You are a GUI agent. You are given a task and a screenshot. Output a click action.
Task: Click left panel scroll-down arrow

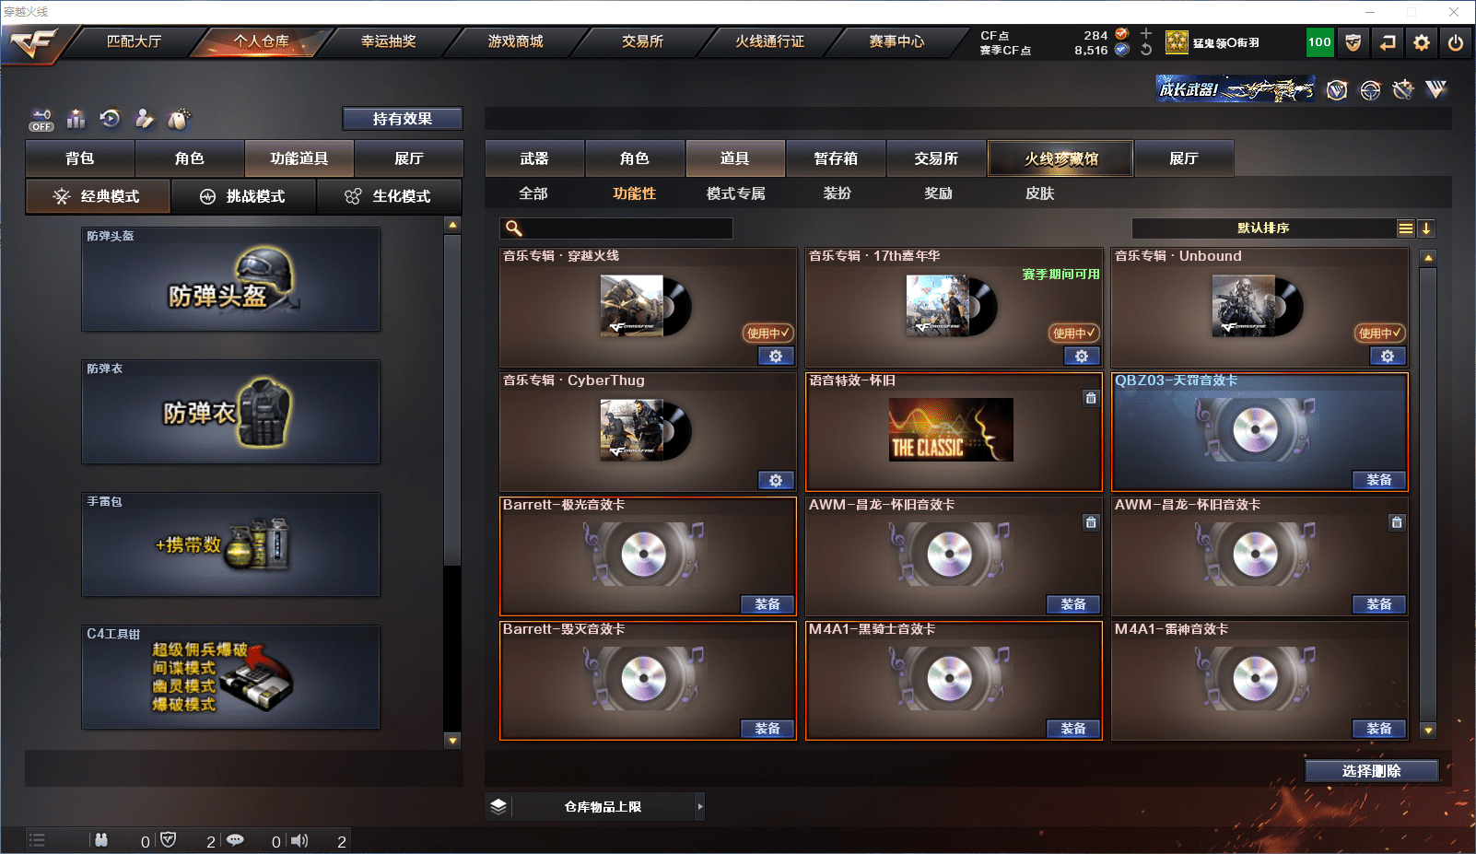(452, 740)
